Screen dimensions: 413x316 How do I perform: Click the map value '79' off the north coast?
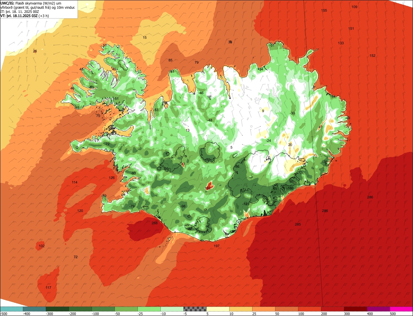coord(196,63)
